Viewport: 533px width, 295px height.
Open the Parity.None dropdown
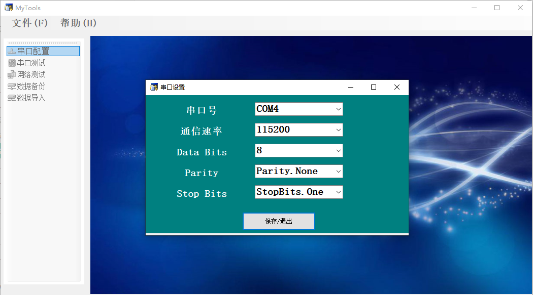tap(338, 171)
